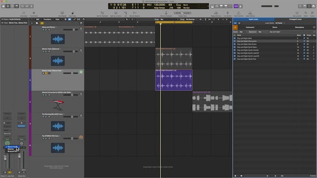Click the Flex icon in tracks menu bar

pos(79,19)
